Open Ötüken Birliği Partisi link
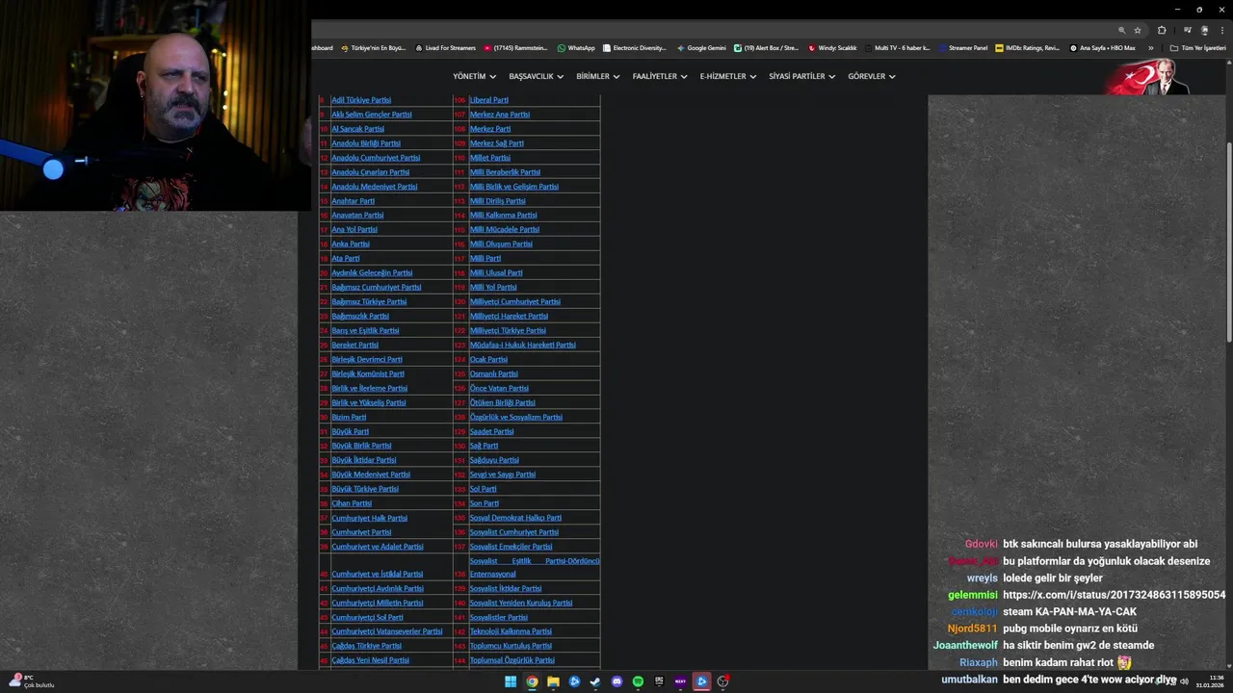This screenshot has width=1233, height=693. pyautogui.click(x=502, y=402)
